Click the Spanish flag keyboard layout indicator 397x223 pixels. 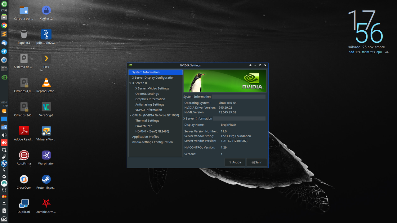4,196
